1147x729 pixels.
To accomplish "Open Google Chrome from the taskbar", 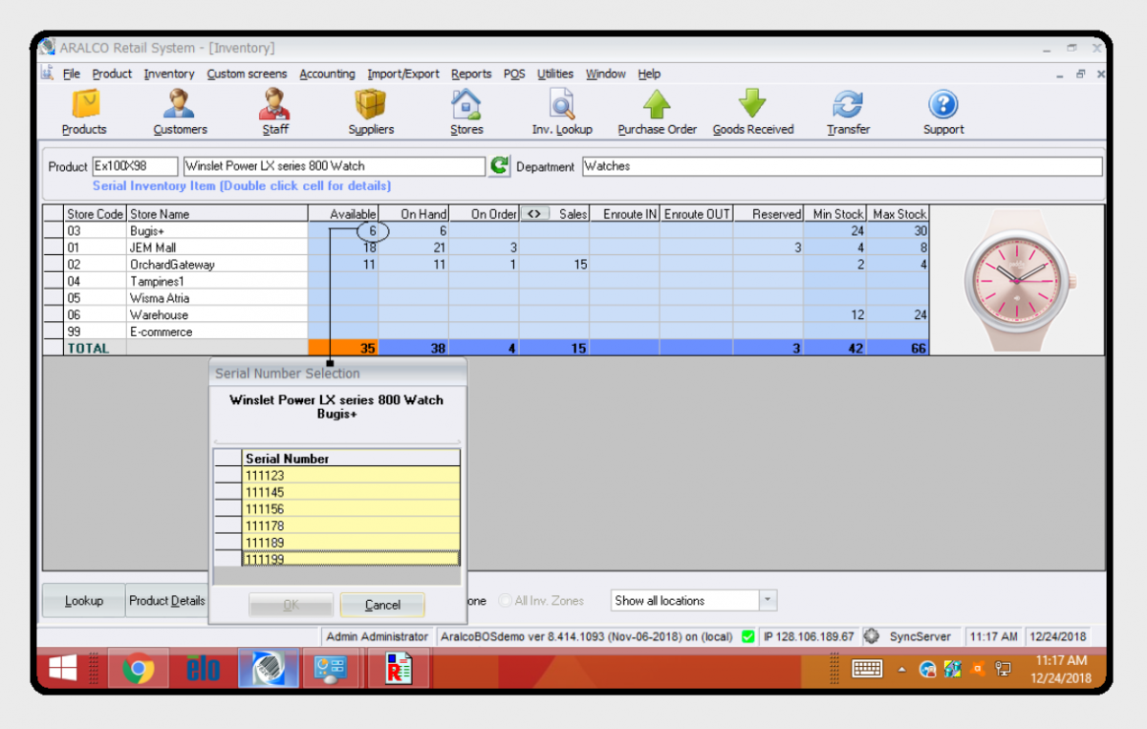I will point(139,670).
